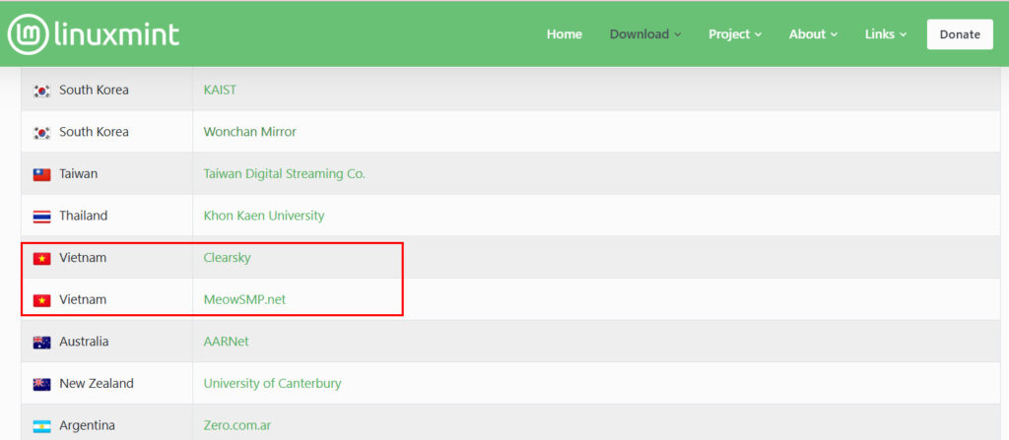Click South Korea text in KAIST row
Image resolution: width=1009 pixels, height=440 pixels.
pos(94,90)
